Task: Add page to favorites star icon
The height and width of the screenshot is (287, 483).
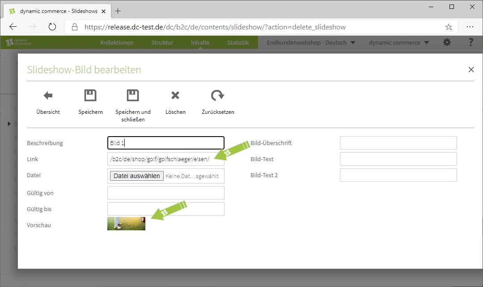Action: point(449,27)
